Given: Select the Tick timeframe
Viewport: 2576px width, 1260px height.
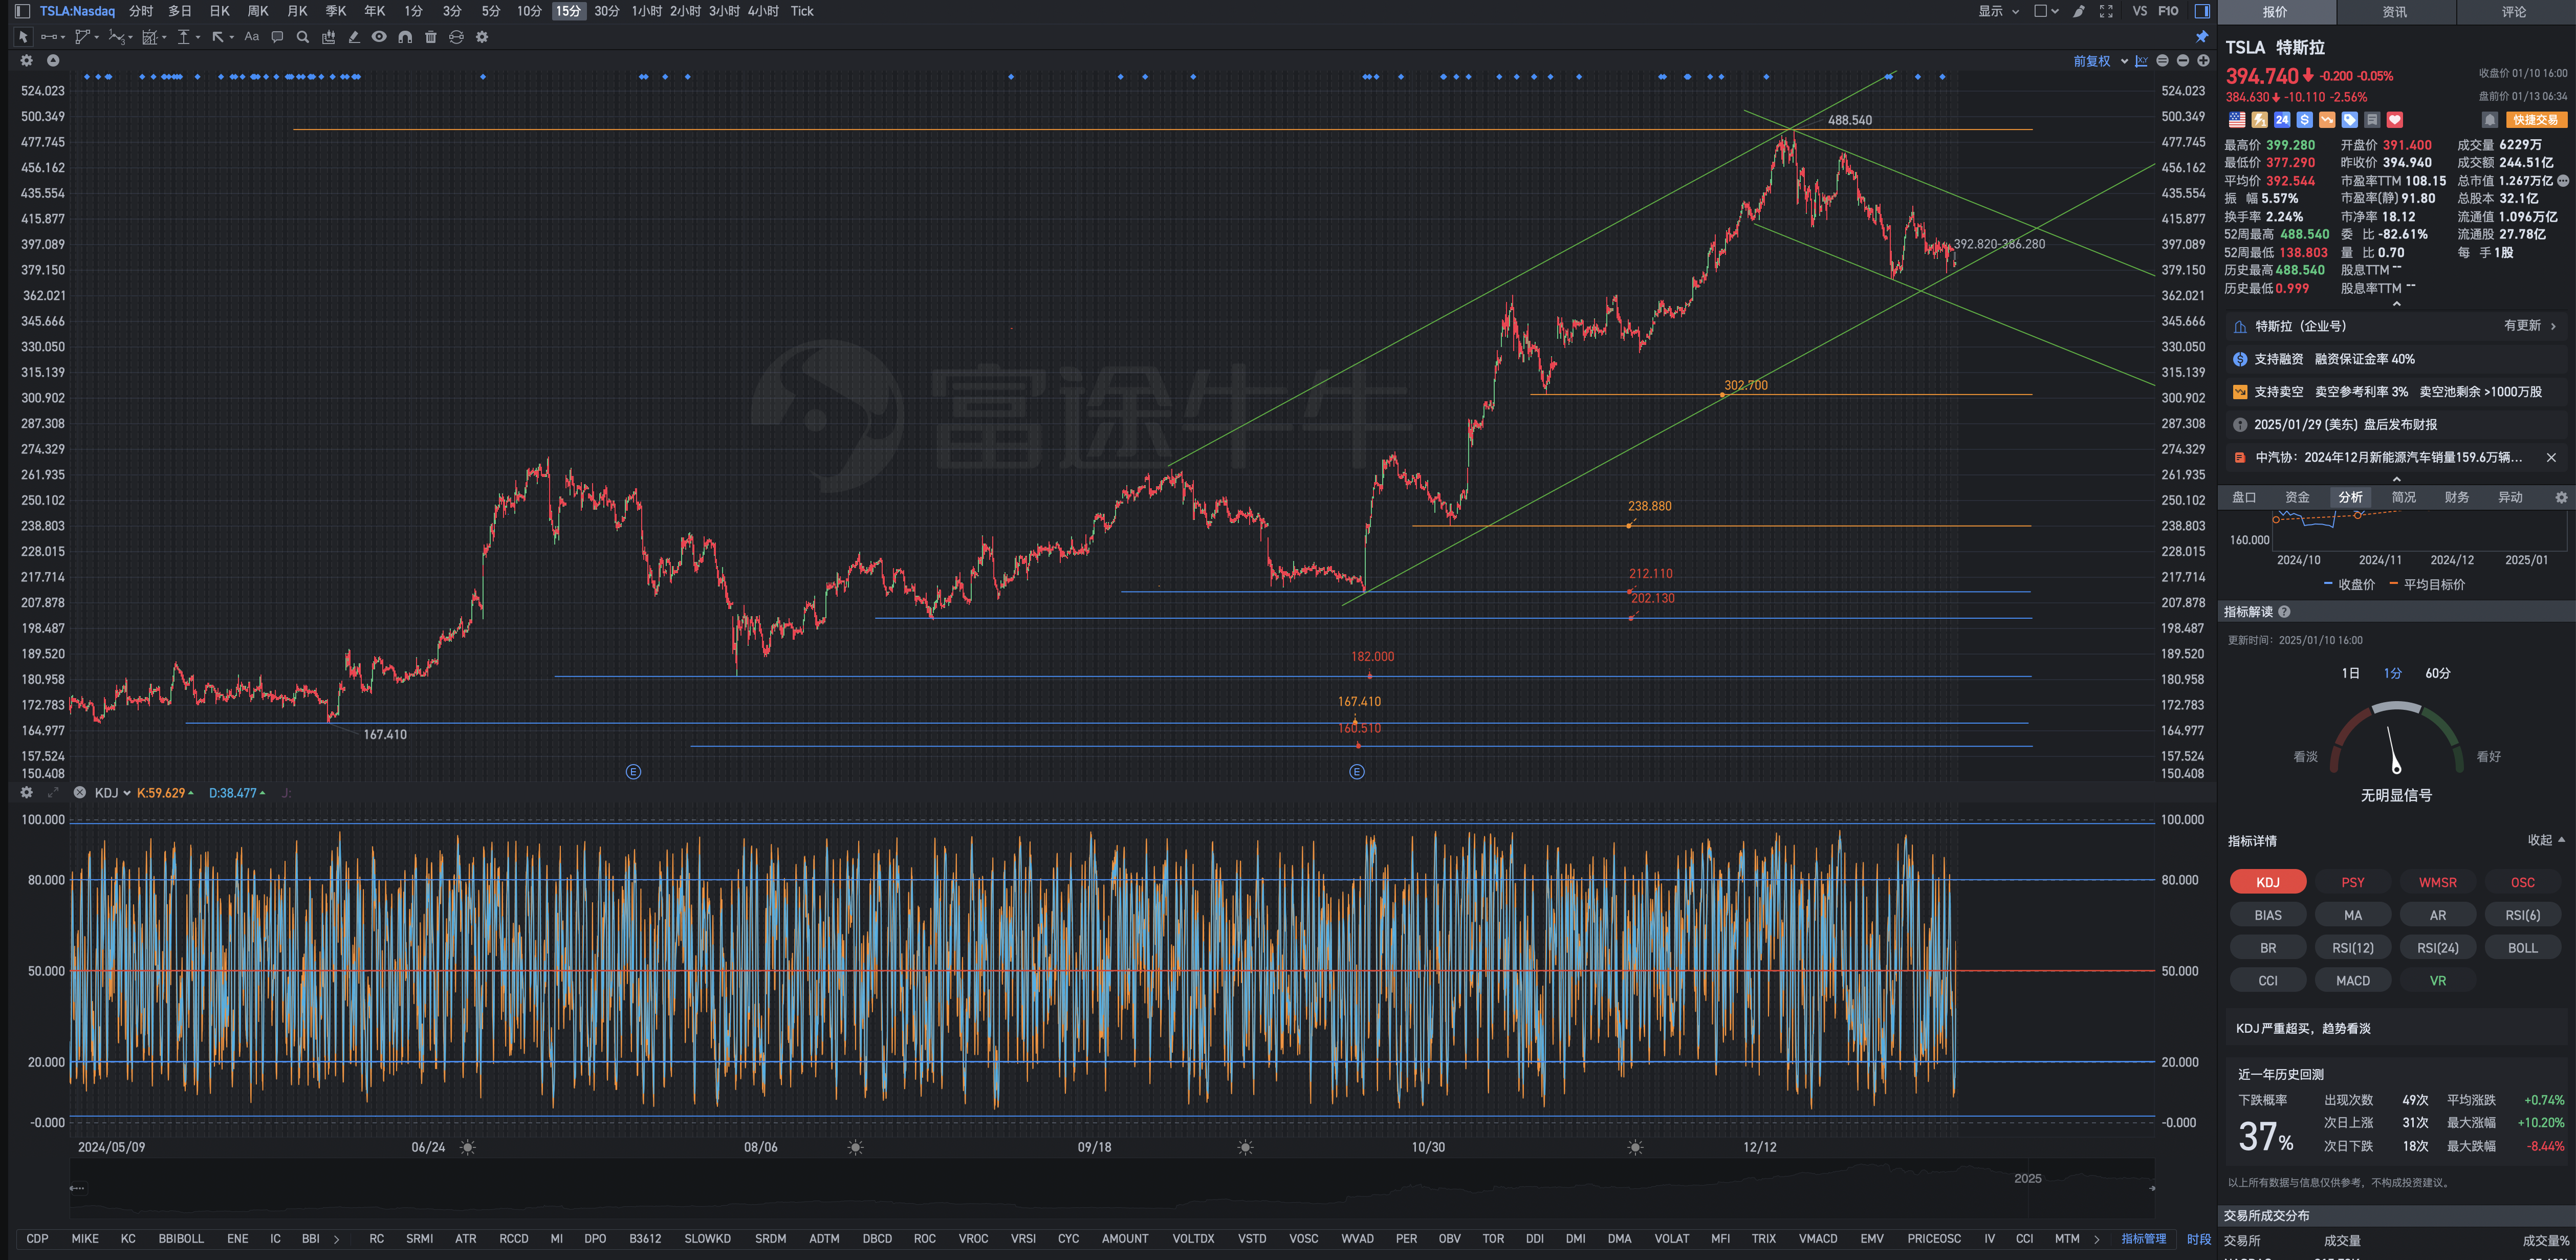Looking at the screenshot, I should [802, 11].
